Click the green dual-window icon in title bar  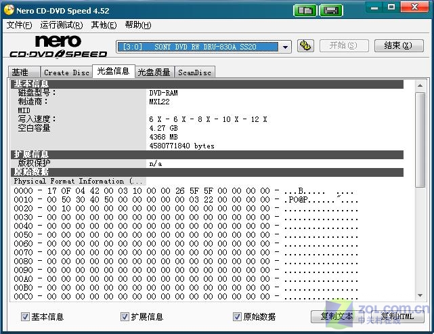(x=305, y=11)
